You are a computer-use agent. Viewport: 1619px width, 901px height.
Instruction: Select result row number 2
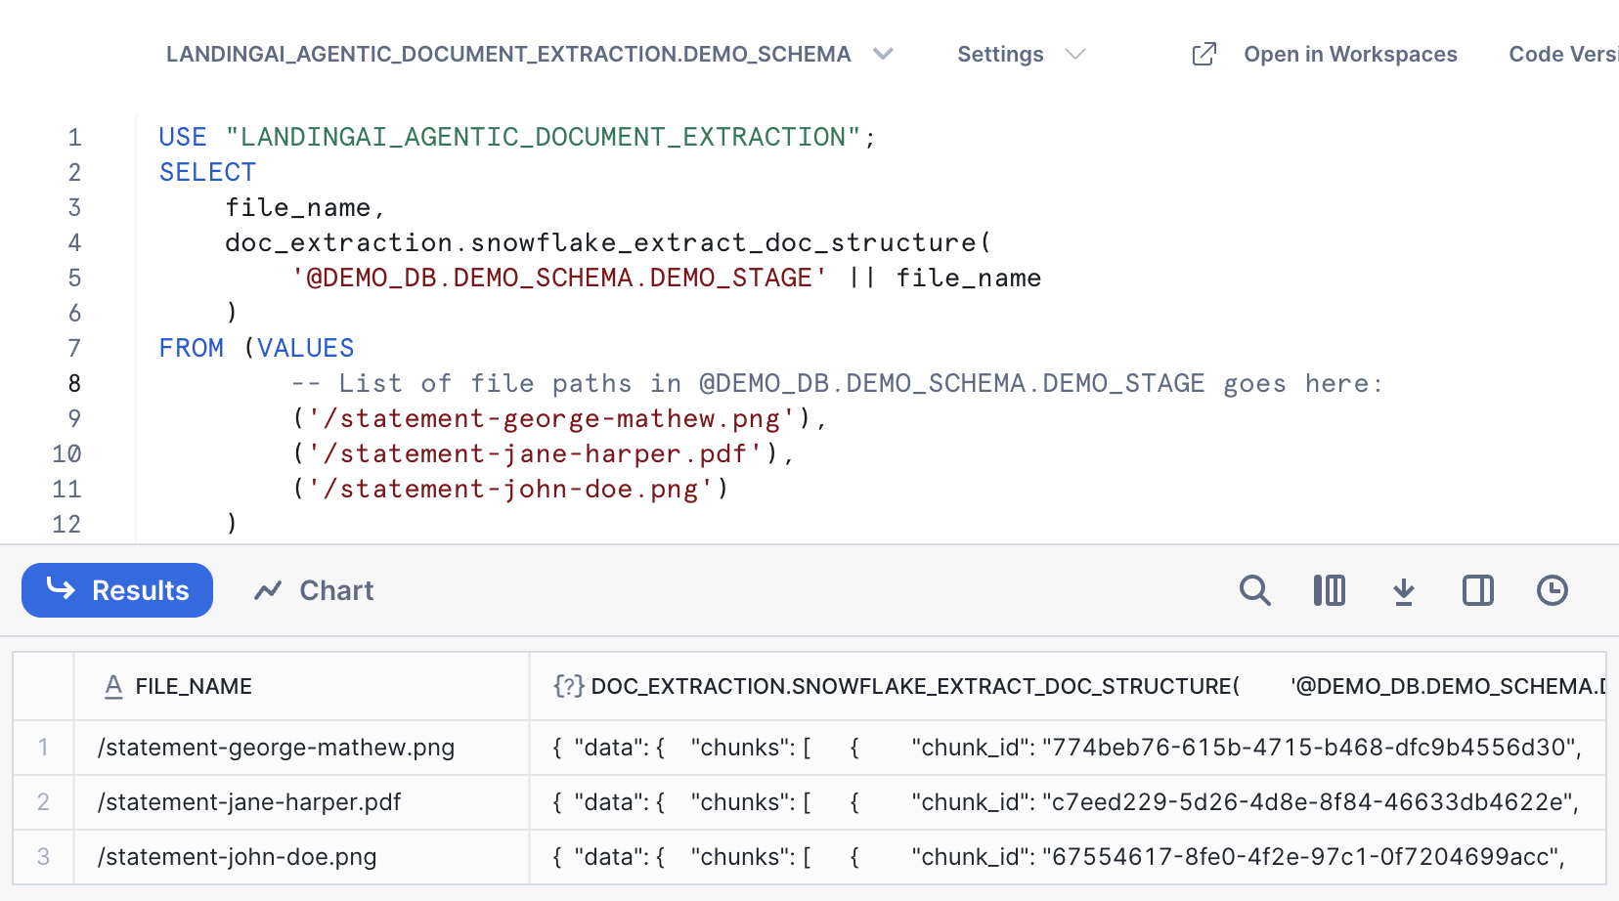43,802
